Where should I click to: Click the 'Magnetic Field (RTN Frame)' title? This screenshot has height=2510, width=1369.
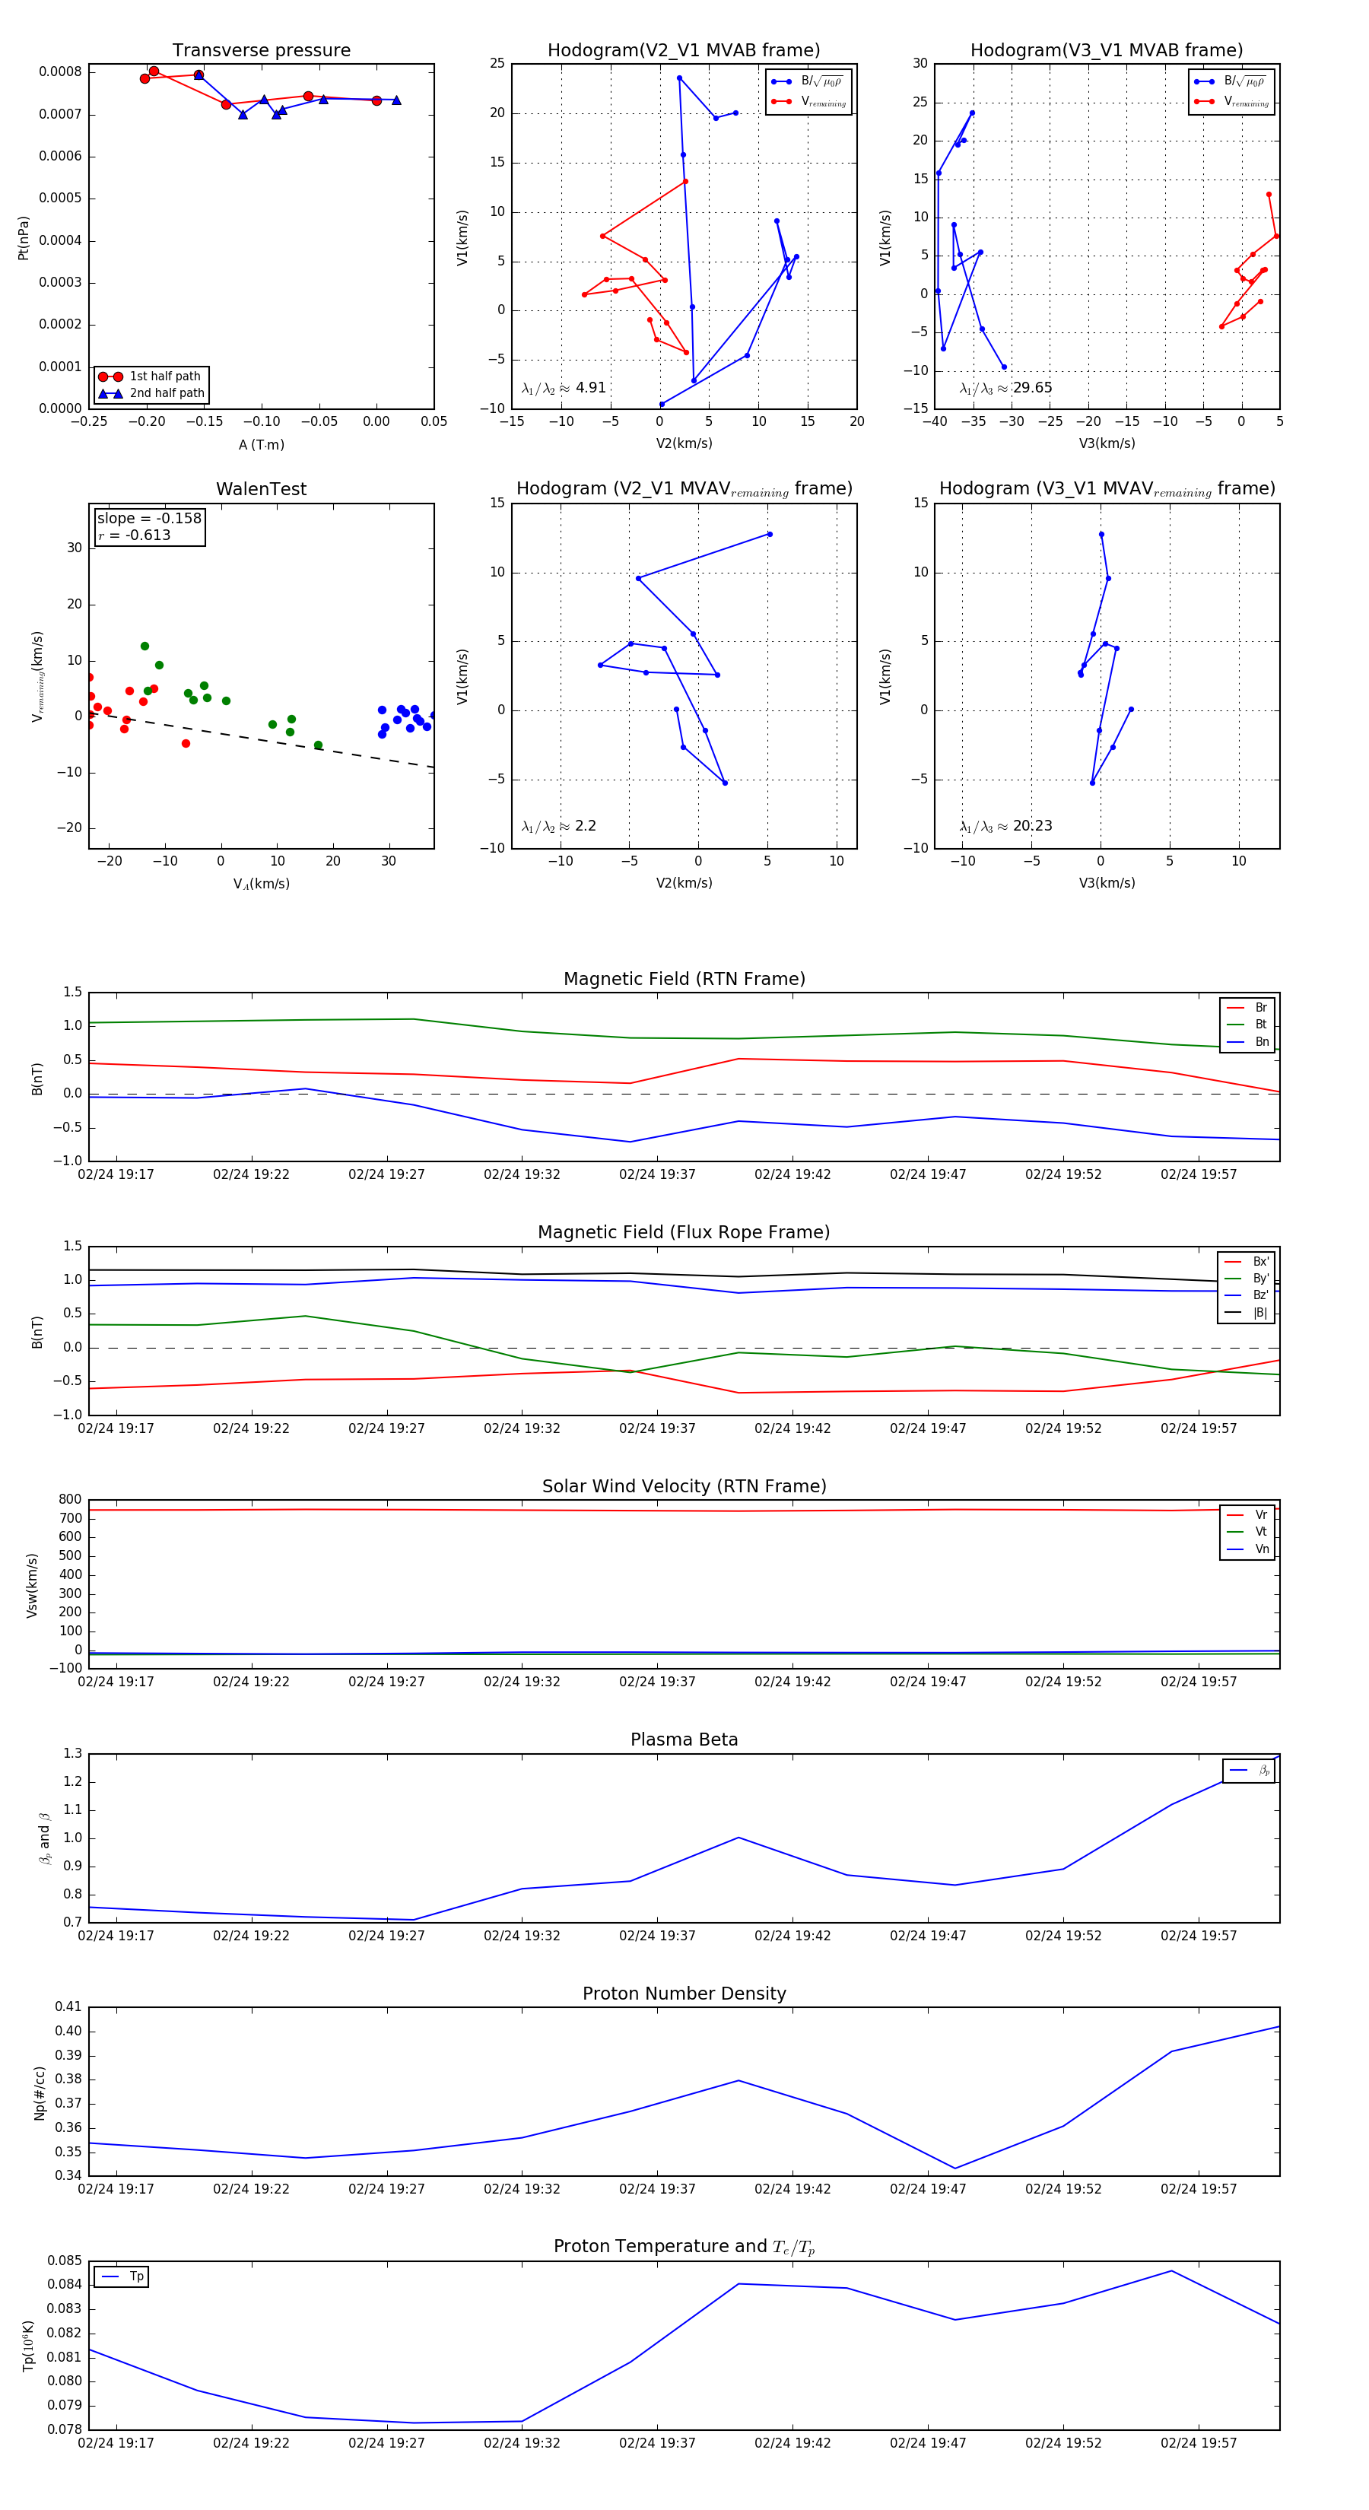[x=684, y=979]
